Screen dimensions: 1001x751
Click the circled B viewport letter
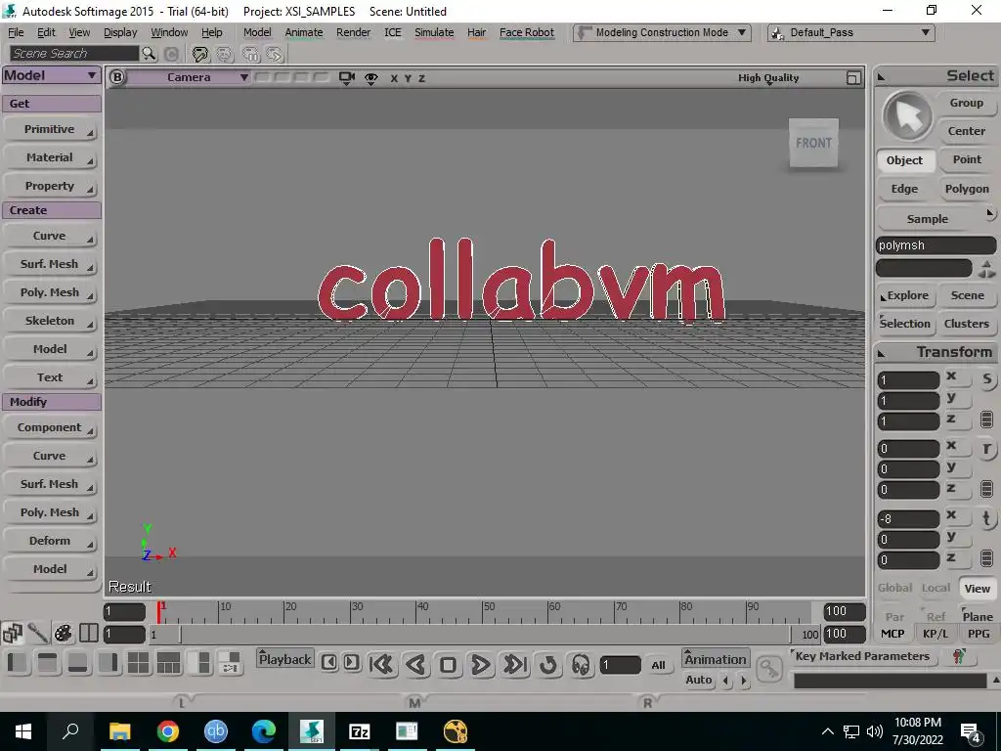(117, 77)
